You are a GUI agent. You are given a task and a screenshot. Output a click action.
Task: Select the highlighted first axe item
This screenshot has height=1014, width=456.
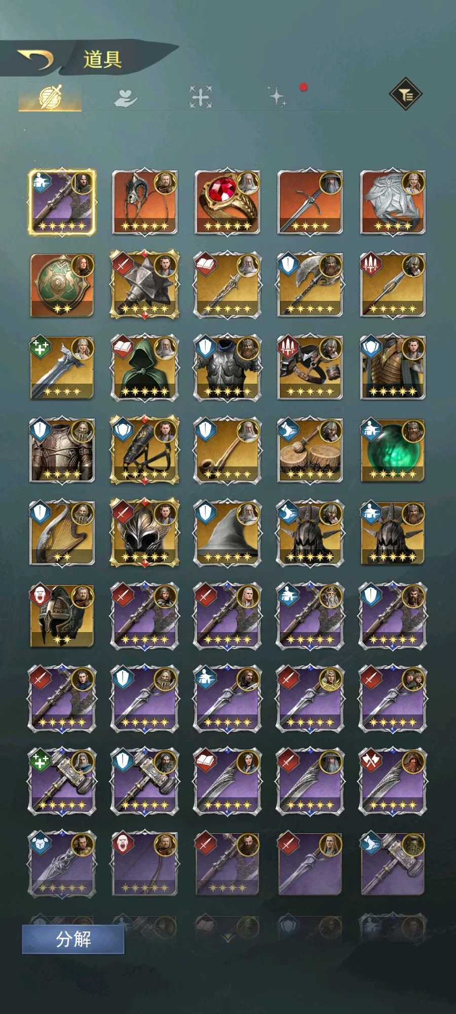(x=62, y=202)
